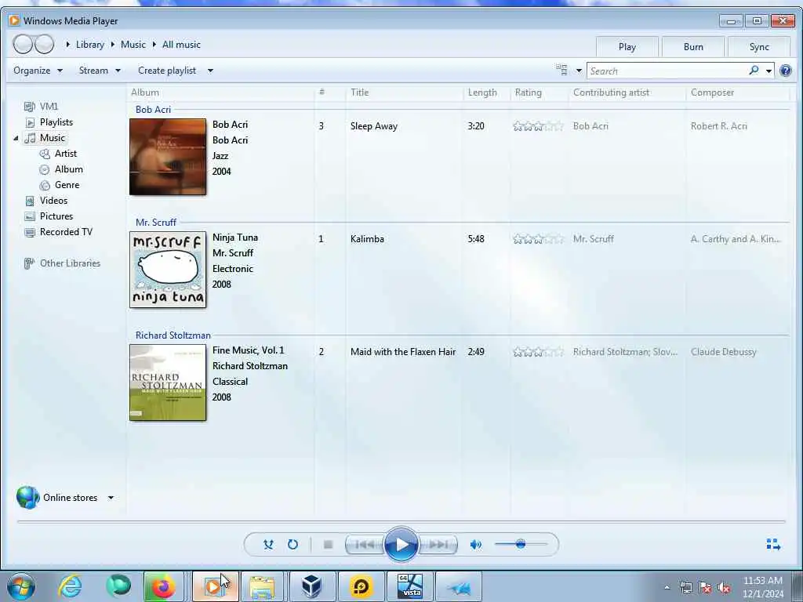Sort by the Rating column header
The image size is (803, 602).
point(540,92)
